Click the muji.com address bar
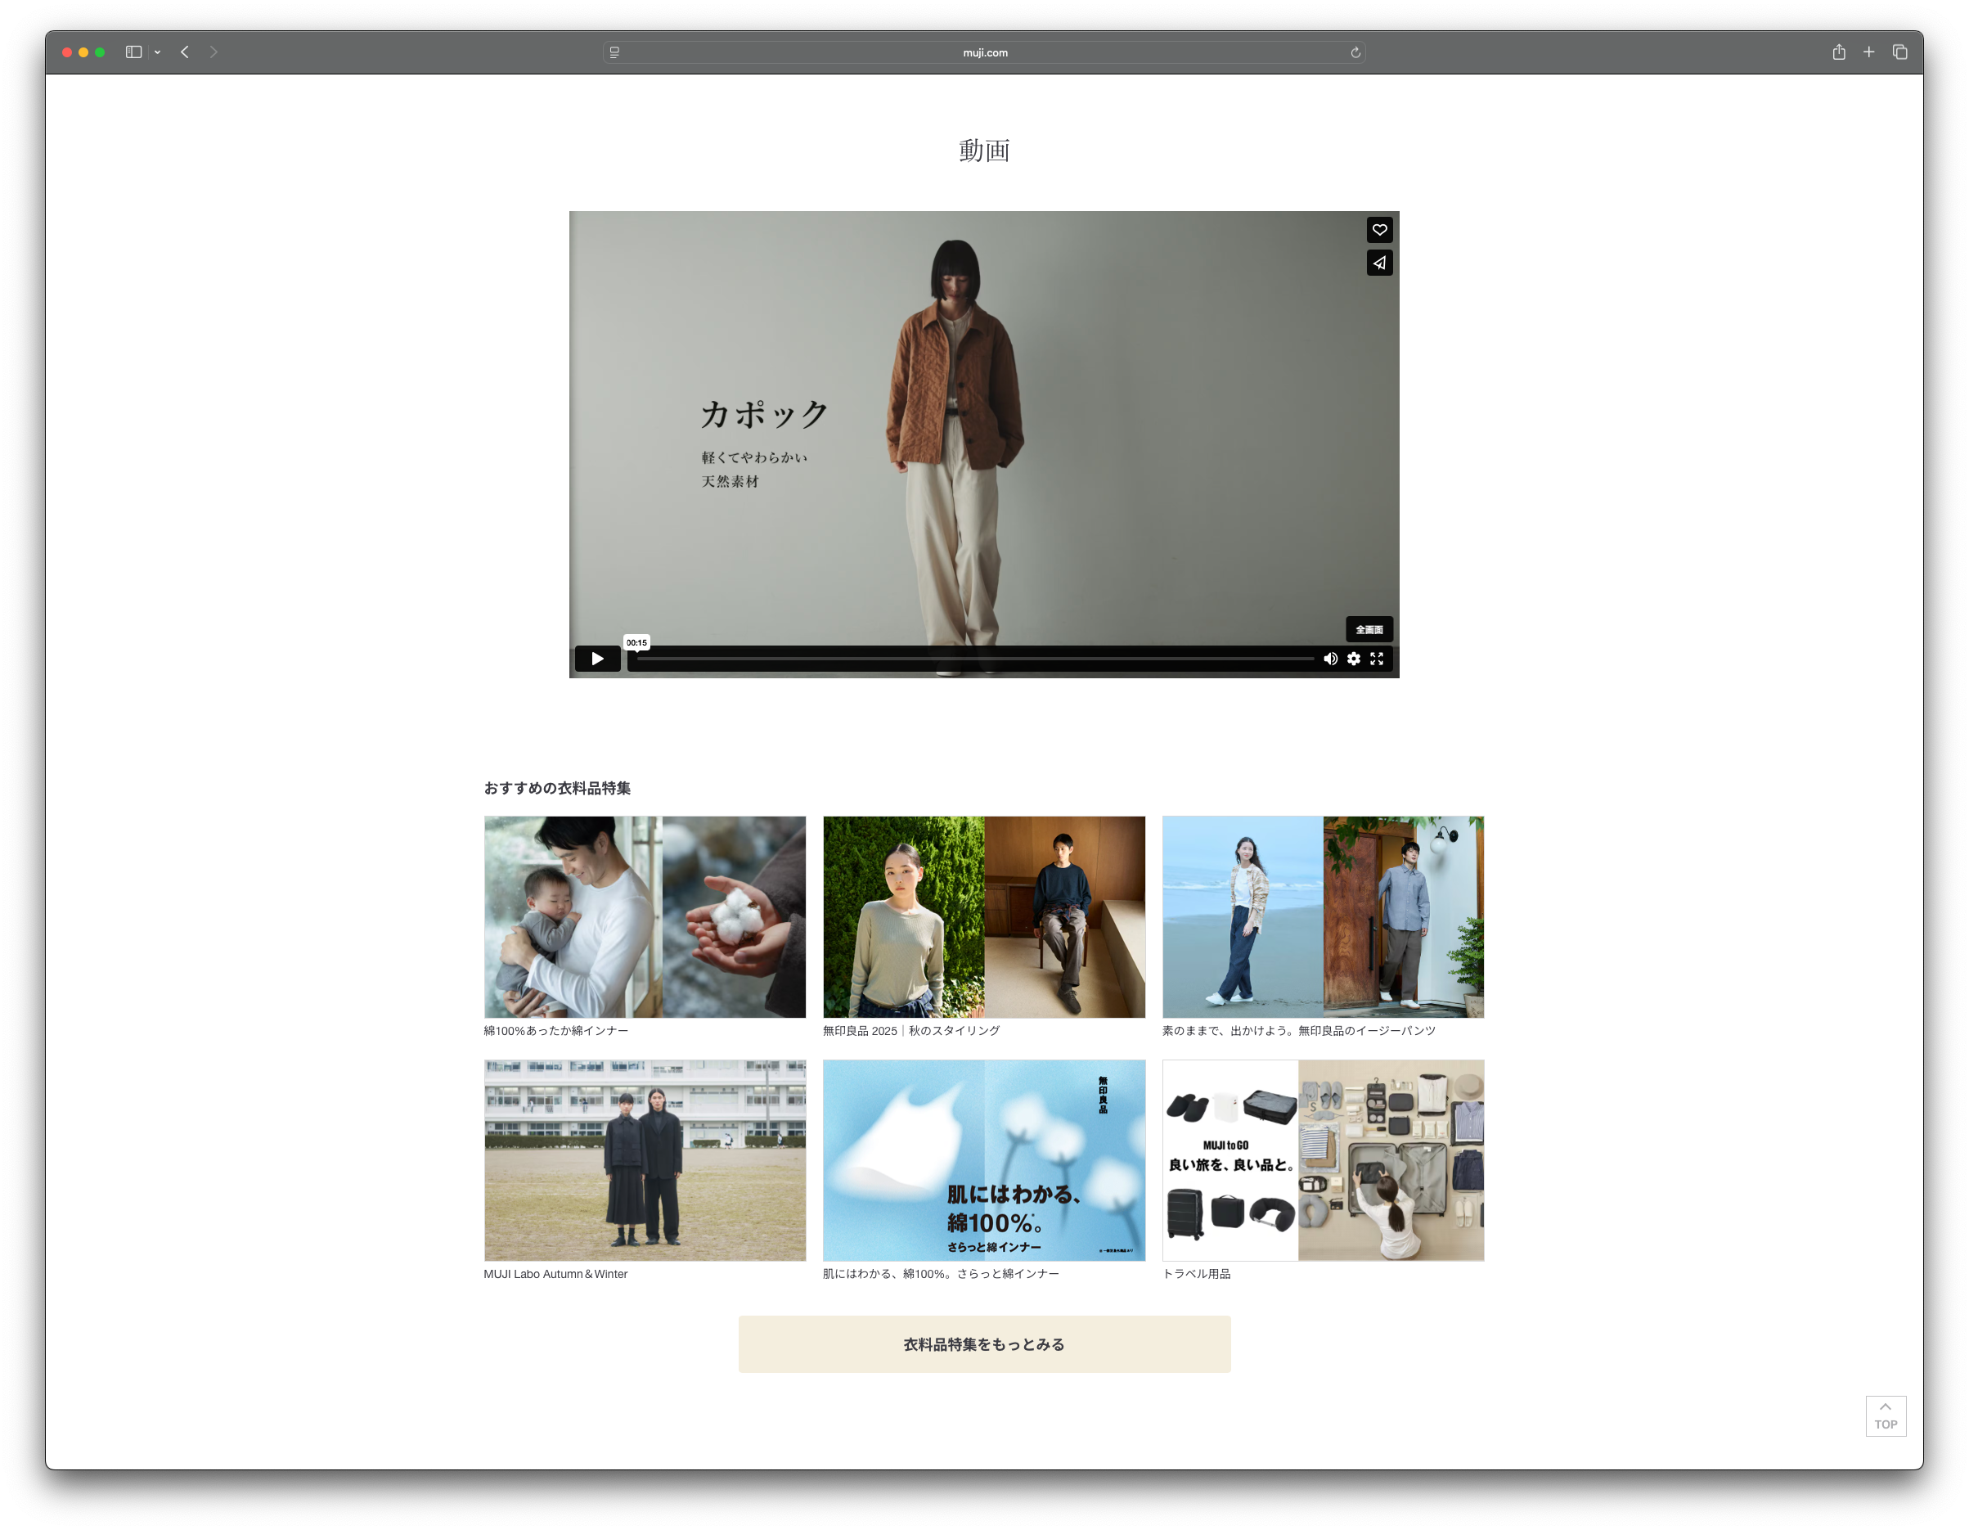The width and height of the screenshot is (1969, 1530). point(985,52)
